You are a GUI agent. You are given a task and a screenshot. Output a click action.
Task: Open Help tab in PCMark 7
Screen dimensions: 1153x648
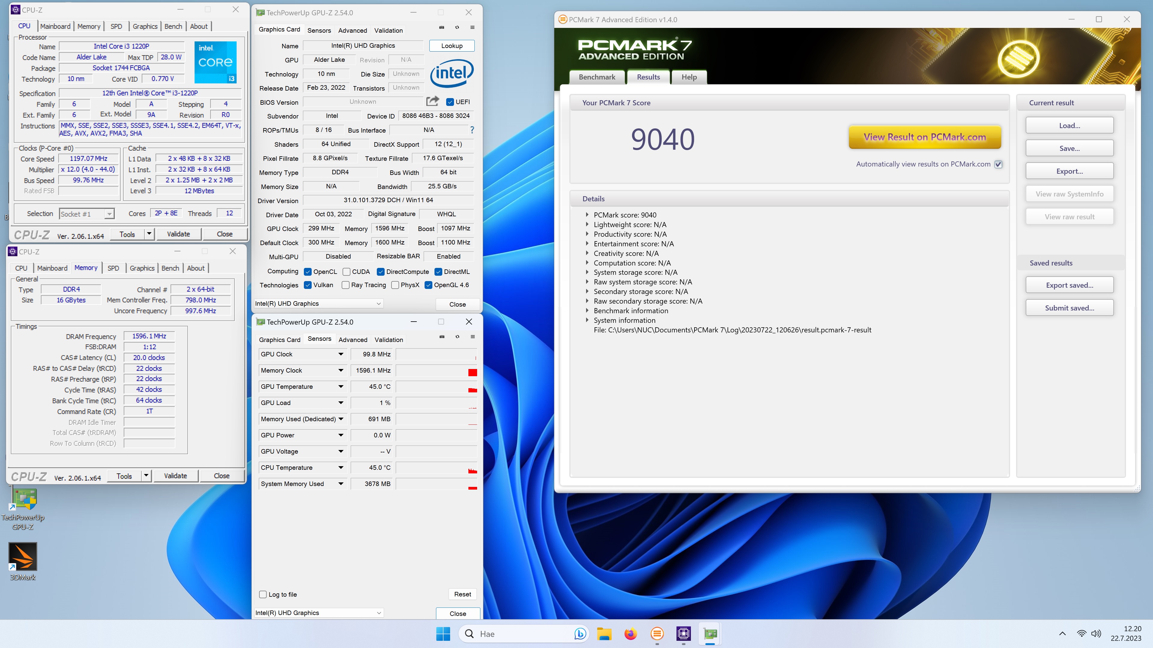pyautogui.click(x=689, y=77)
